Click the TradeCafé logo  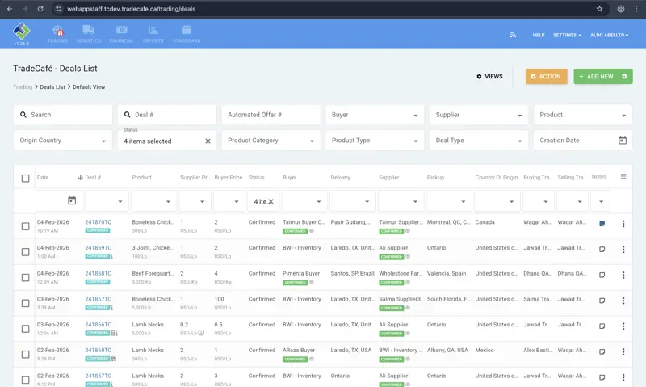click(22, 31)
